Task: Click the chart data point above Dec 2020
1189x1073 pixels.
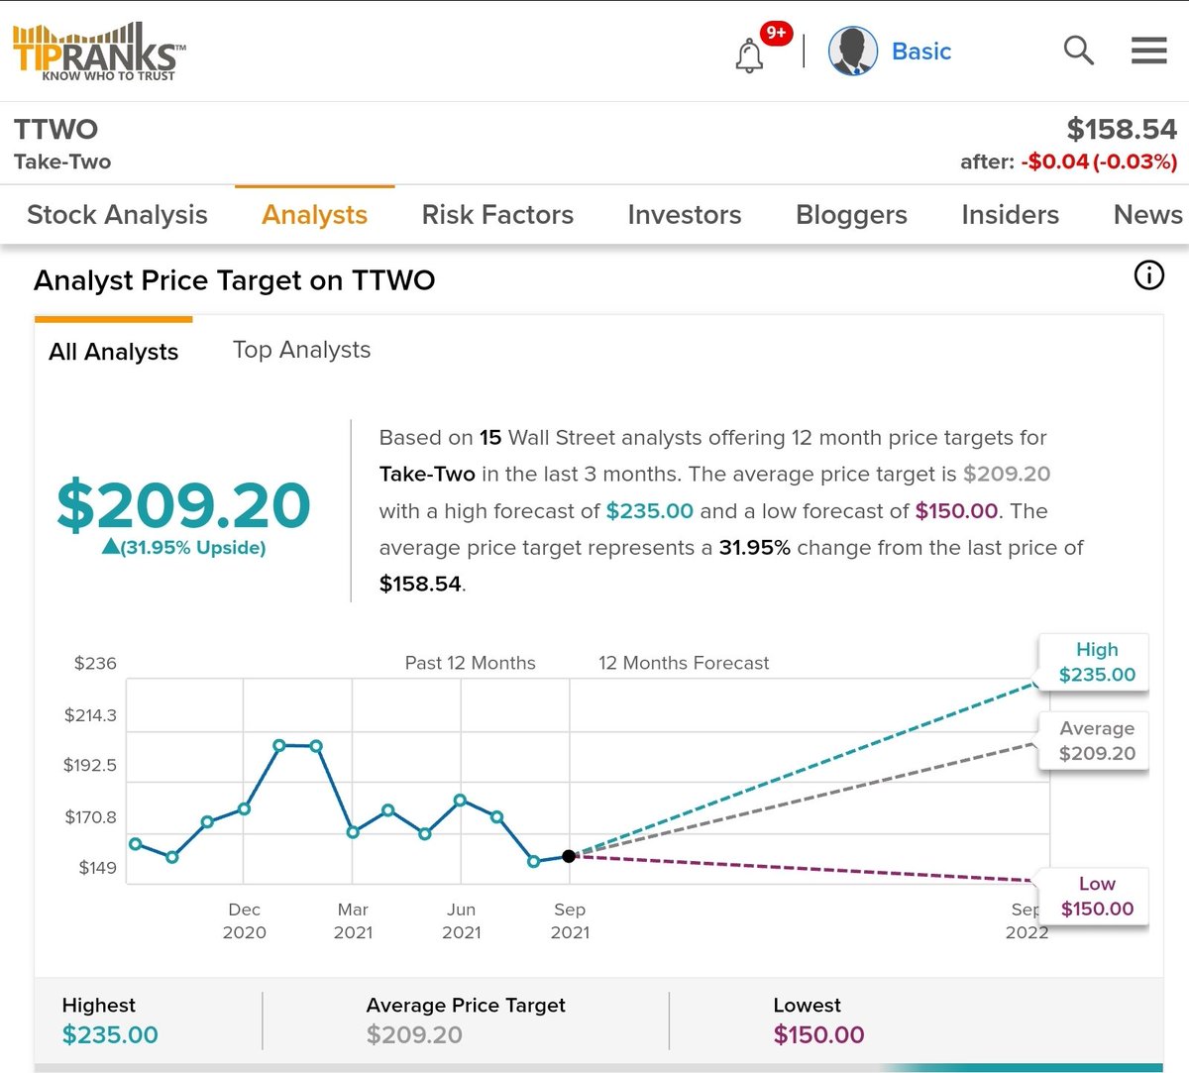Action: coord(244,808)
